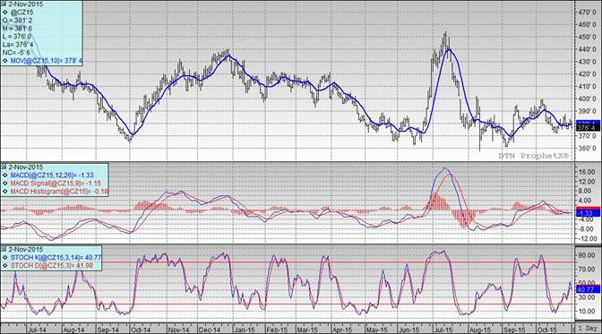Viewport: 602px width, 334px height.
Task: Click the diamond icon next to MACD Signal
Action: 5,184
